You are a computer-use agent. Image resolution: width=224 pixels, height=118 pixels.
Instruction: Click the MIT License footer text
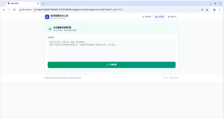(x=174, y=78)
